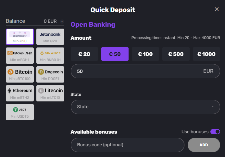This screenshot has width=225, height=157.
Task: Choose Jetonbank as deposit method
Action: pyautogui.click(x=50, y=36)
